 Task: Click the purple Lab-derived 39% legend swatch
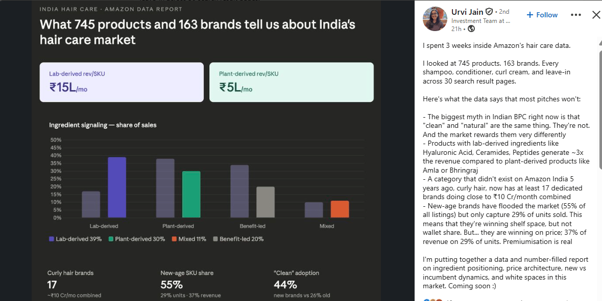(52, 239)
